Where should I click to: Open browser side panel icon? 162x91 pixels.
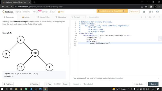(151, 7)
